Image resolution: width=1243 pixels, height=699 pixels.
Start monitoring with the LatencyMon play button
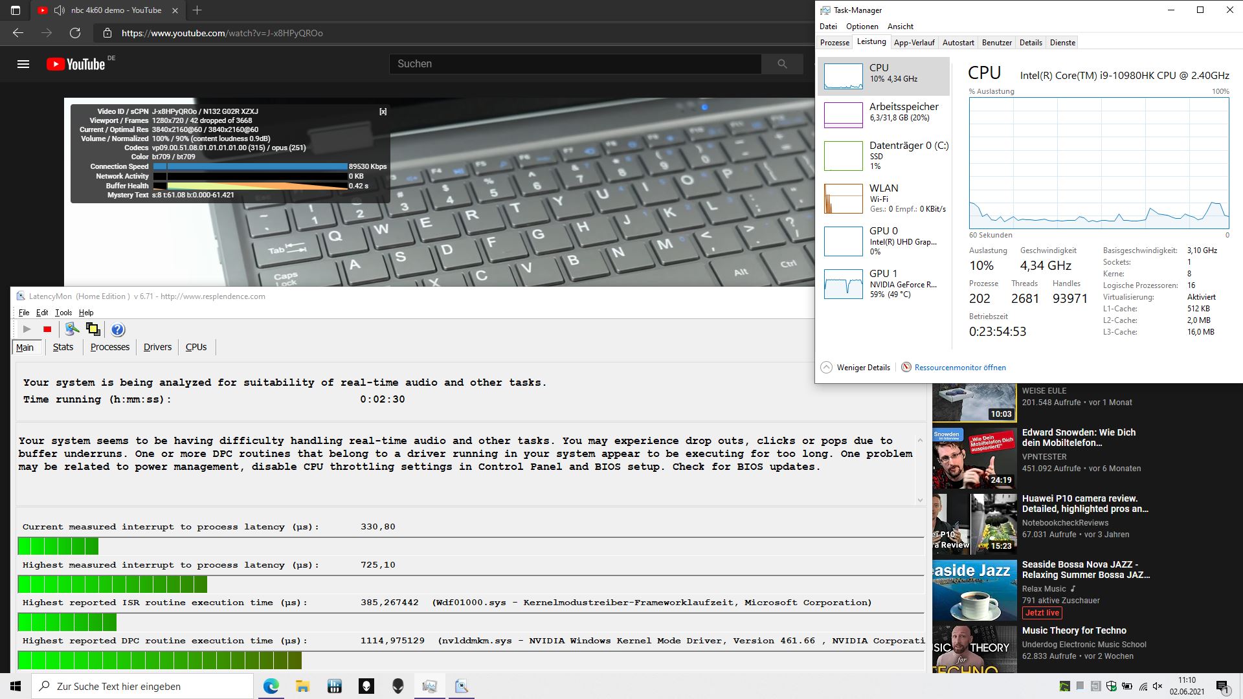pos(27,329)
